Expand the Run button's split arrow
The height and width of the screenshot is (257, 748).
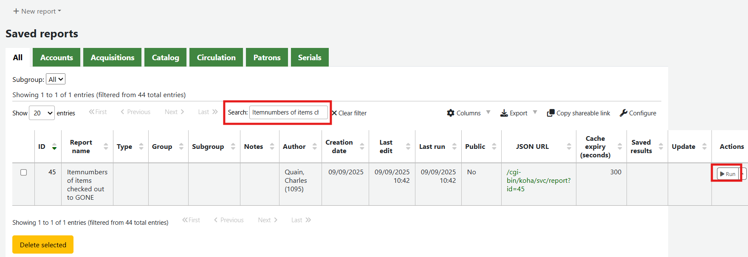(x=743, y=174)
